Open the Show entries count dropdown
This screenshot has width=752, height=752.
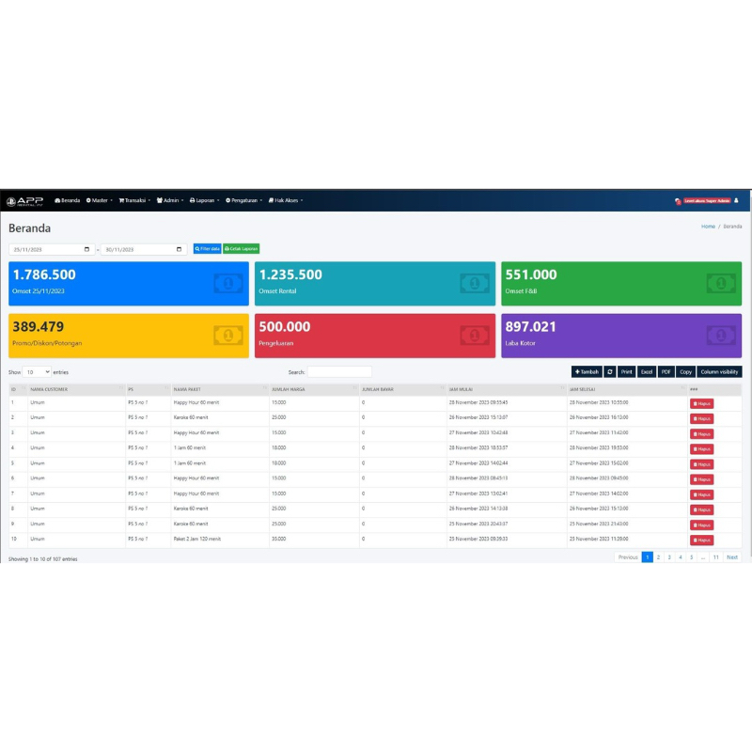click(x=37, y=371)
